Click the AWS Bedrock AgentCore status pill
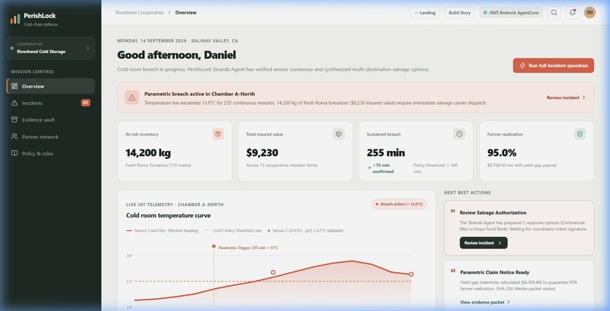The height and width of the screenshot is (311, 610). (511, 12)
